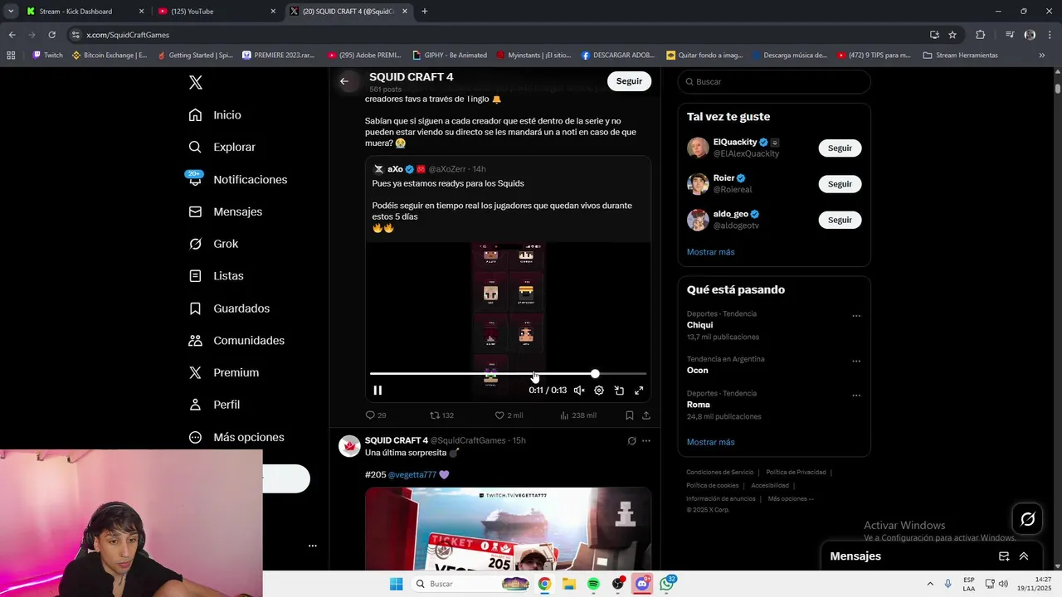
Task: Open the Vegetta ticket 205 image
Action: tap(508, 529)
